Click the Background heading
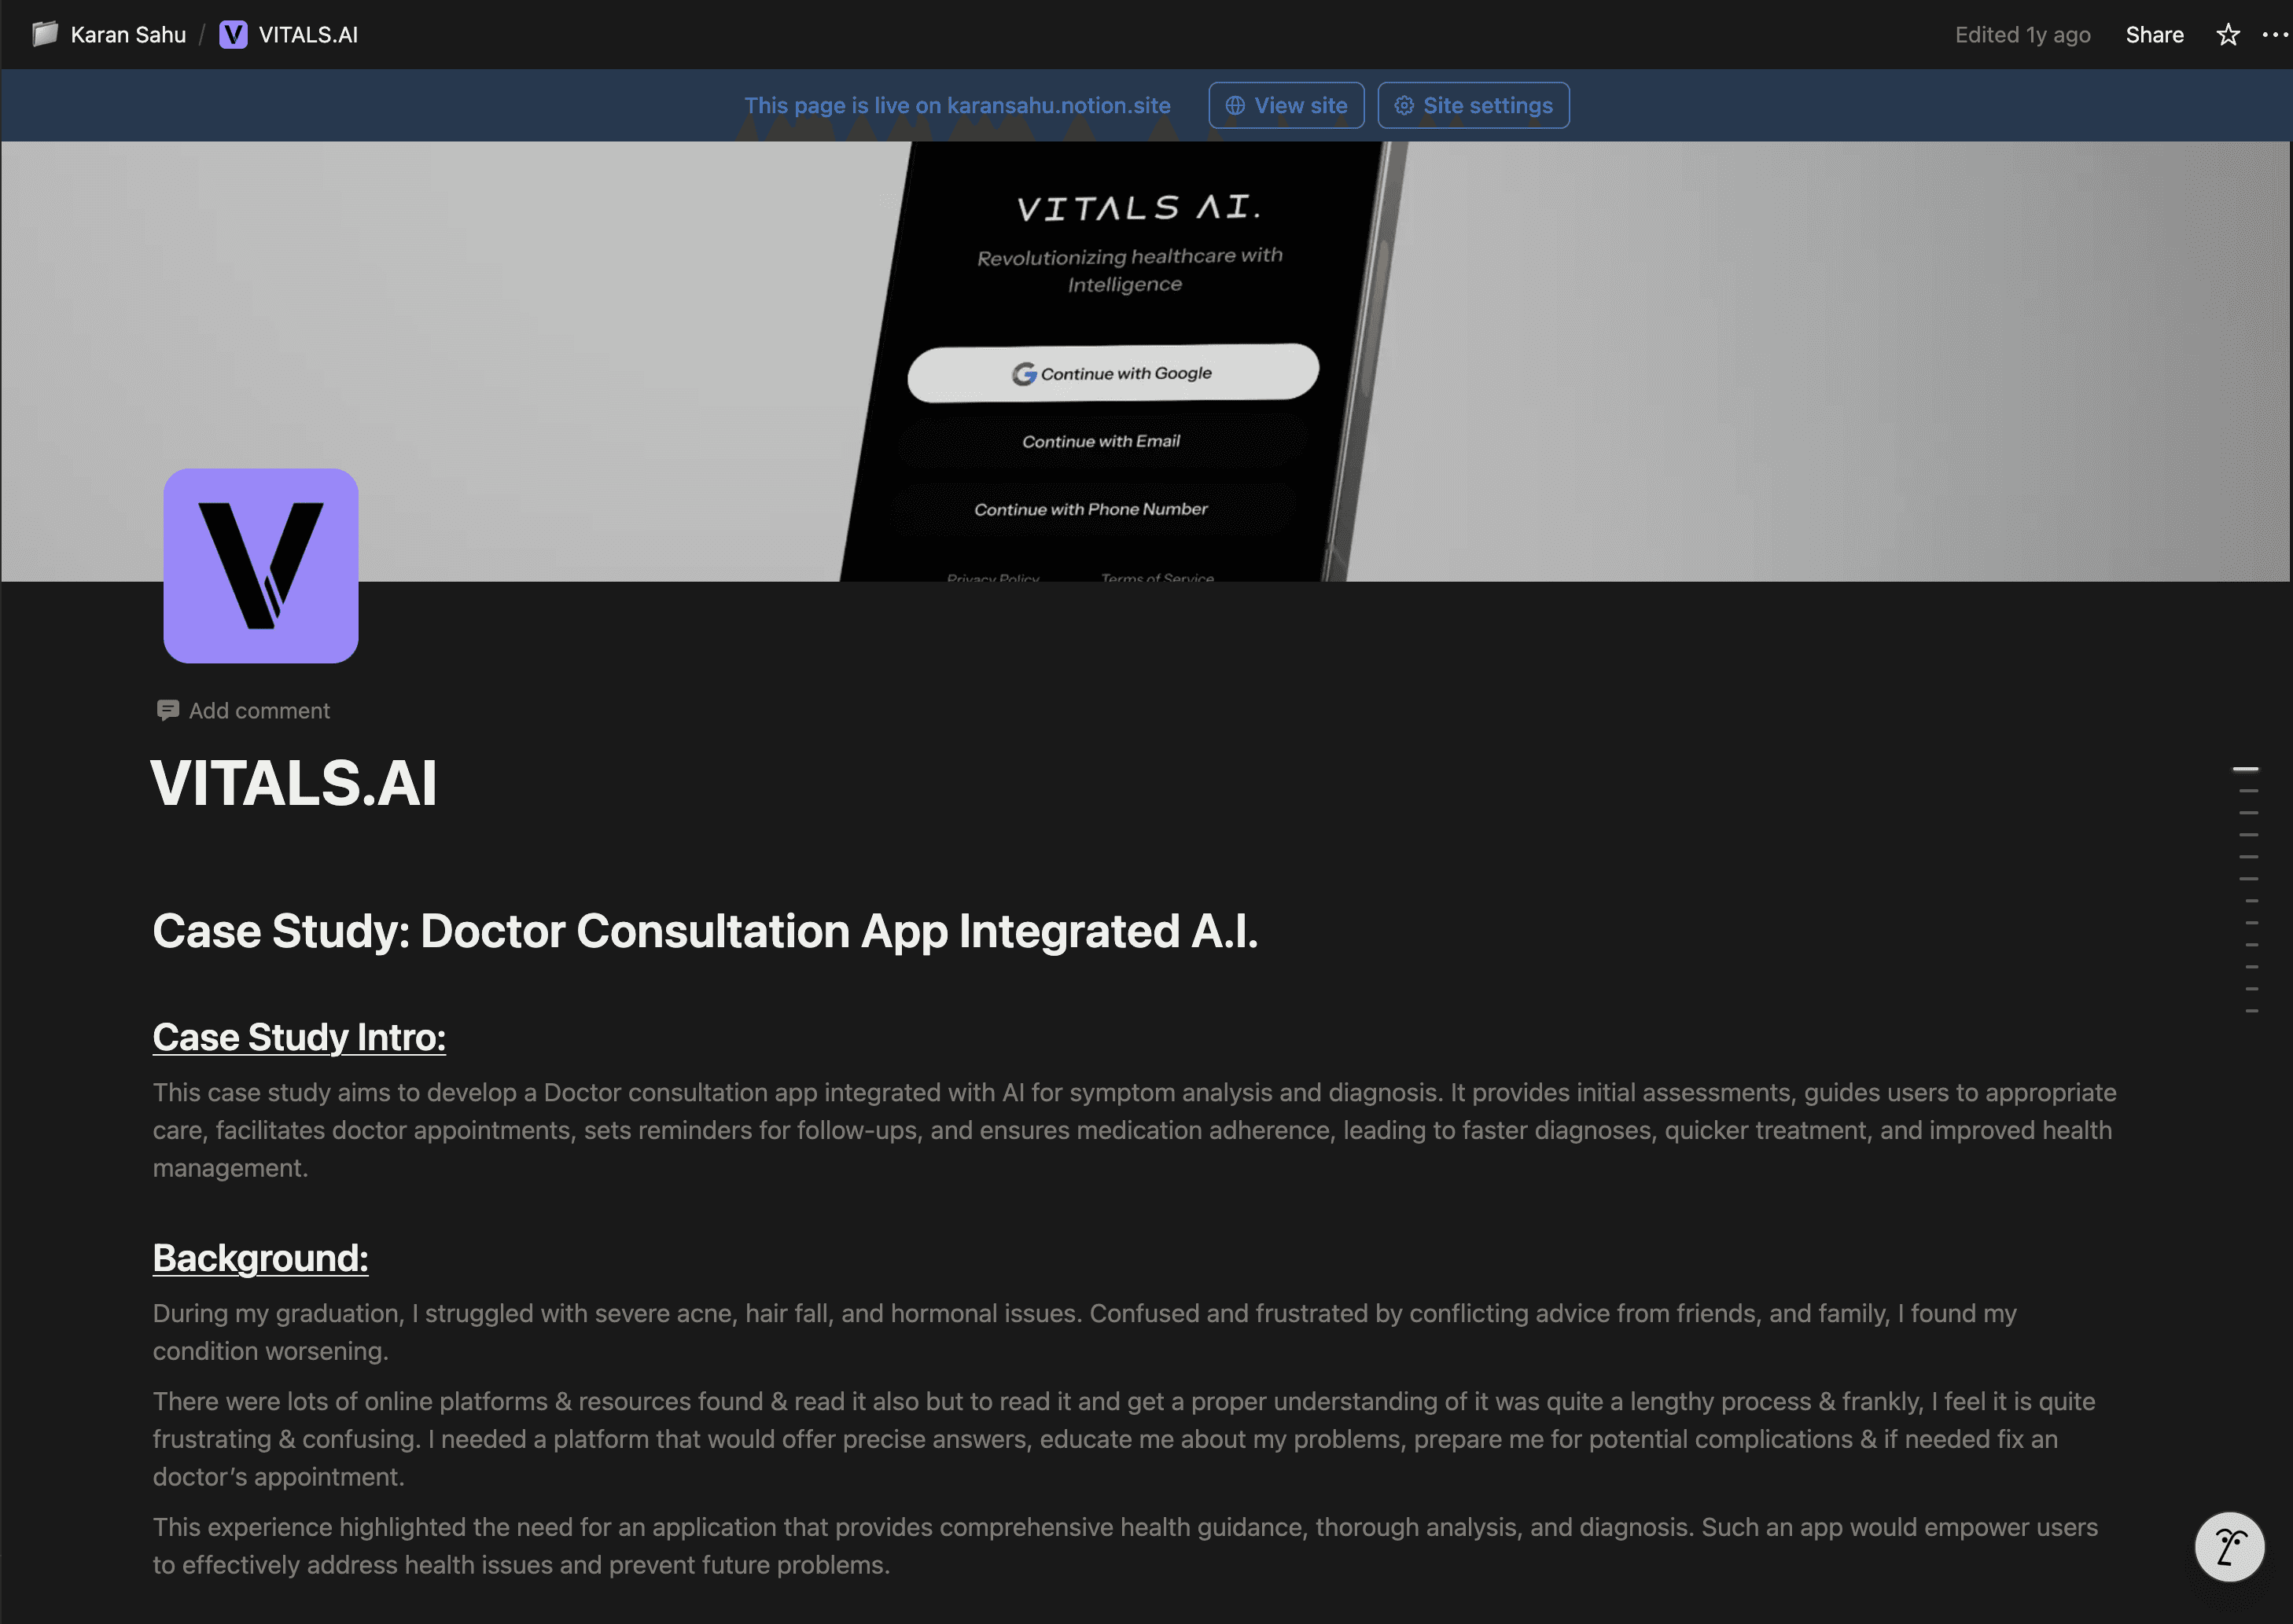 pyautogui.click(x=260, y=1258)
